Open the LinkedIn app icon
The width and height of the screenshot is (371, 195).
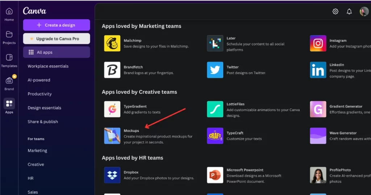pos(318,70)
